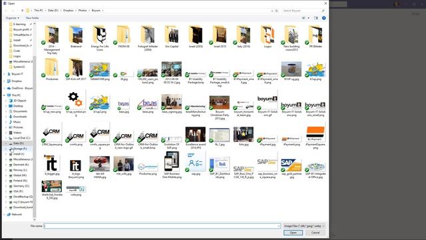Select Denmark (K:) network drive
Viewport: 426px width, 240px height.
tap(21, 165)
